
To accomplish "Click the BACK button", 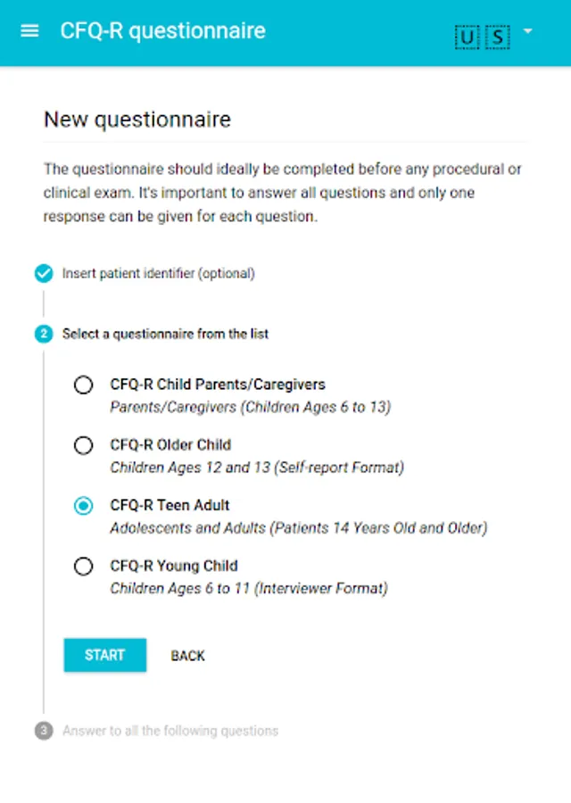I will click(187, 656).
